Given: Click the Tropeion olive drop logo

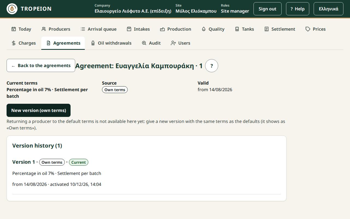Looking at the screenshot, I should (x=12, y=9).
